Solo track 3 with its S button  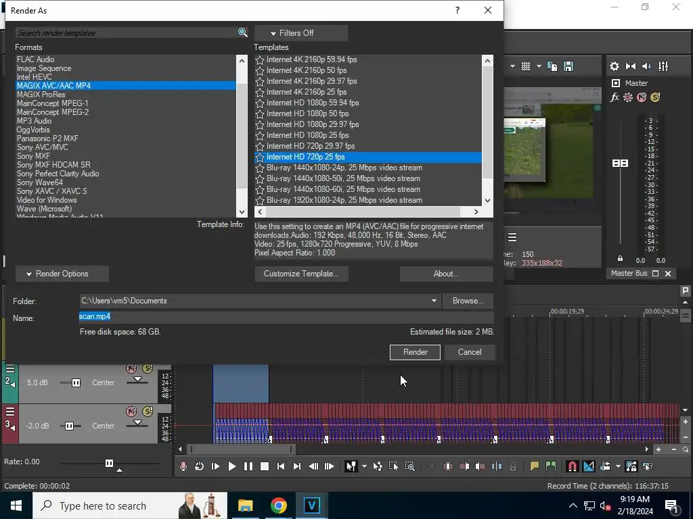click(148, 412)
